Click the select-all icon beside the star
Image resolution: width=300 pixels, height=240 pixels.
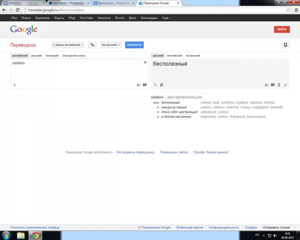coord(162,85)
